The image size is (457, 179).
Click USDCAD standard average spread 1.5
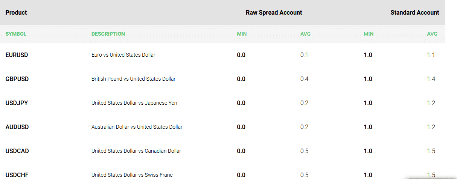tap(431, 151)
